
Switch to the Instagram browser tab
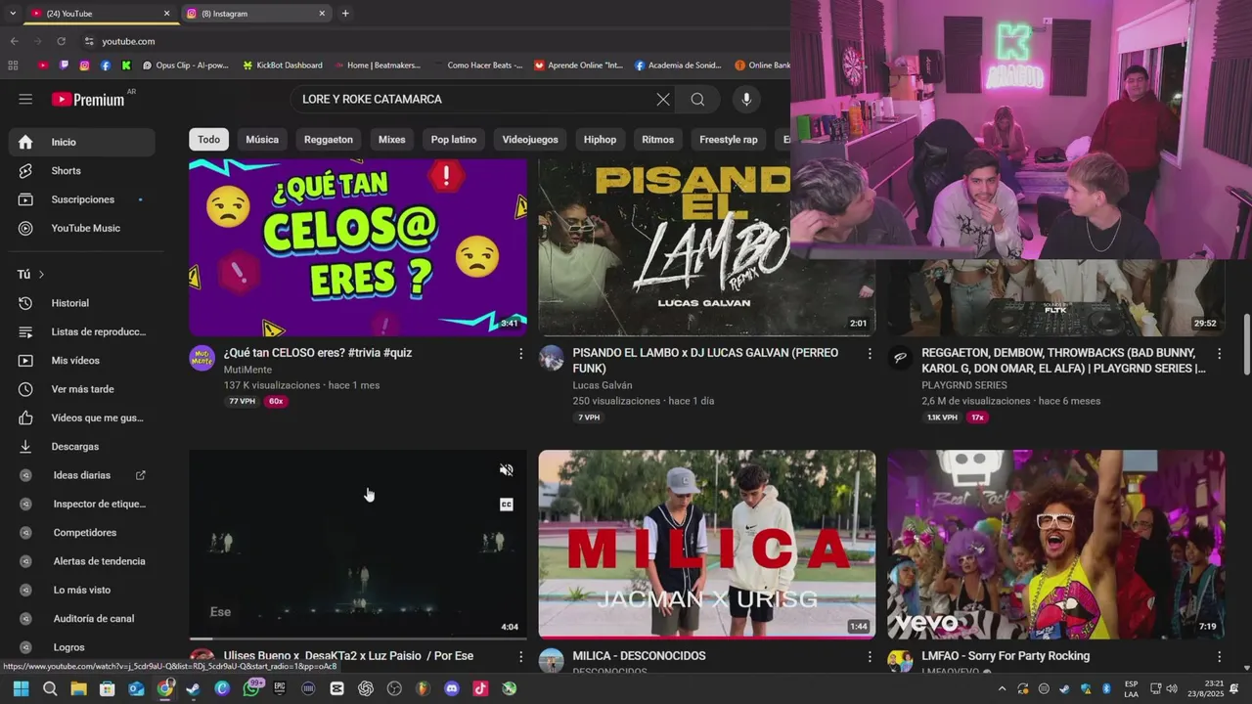pyautogui.click(x=254, y=14)
